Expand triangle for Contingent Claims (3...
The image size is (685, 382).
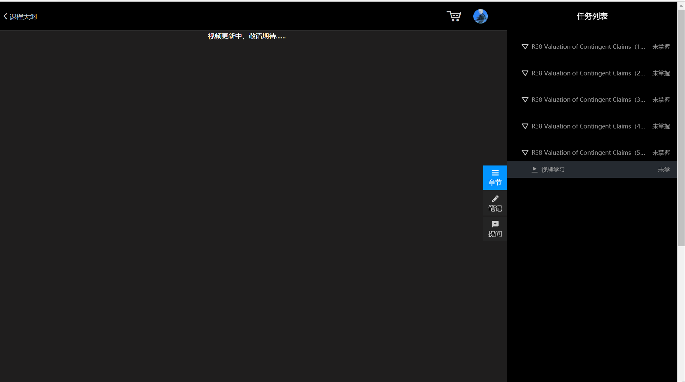click(525, 100)
